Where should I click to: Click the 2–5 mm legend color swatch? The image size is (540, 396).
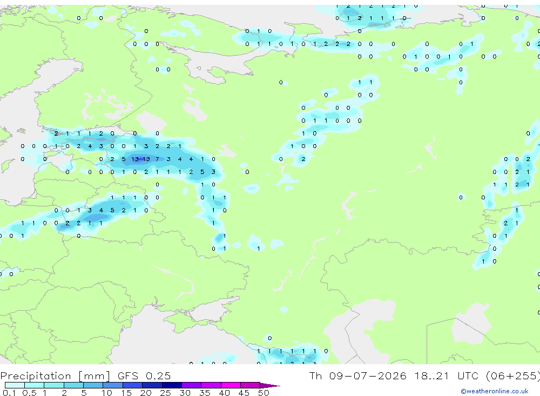click(73, 385)
